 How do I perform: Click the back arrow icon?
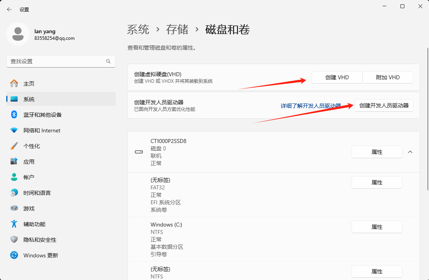[9, 9]
